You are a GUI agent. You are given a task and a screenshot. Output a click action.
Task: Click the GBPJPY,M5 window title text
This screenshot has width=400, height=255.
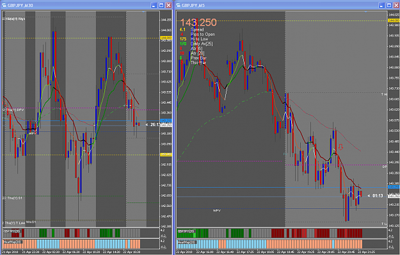click(193, 5)
